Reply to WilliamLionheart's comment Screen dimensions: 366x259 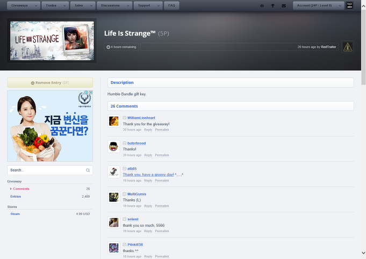click(148, 129)
